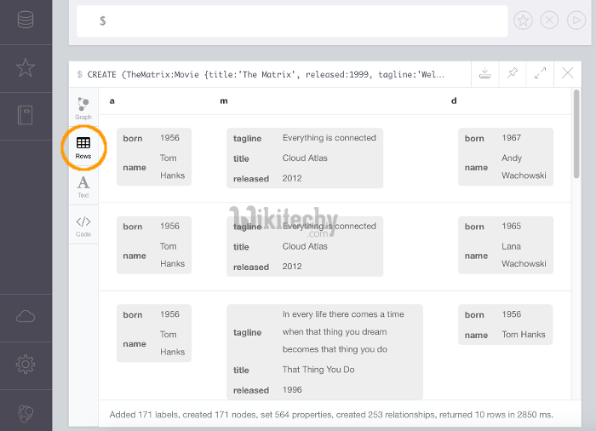
Task: Save query as favorite using star button
Action: pyautogui.click(x=524, y=20)
